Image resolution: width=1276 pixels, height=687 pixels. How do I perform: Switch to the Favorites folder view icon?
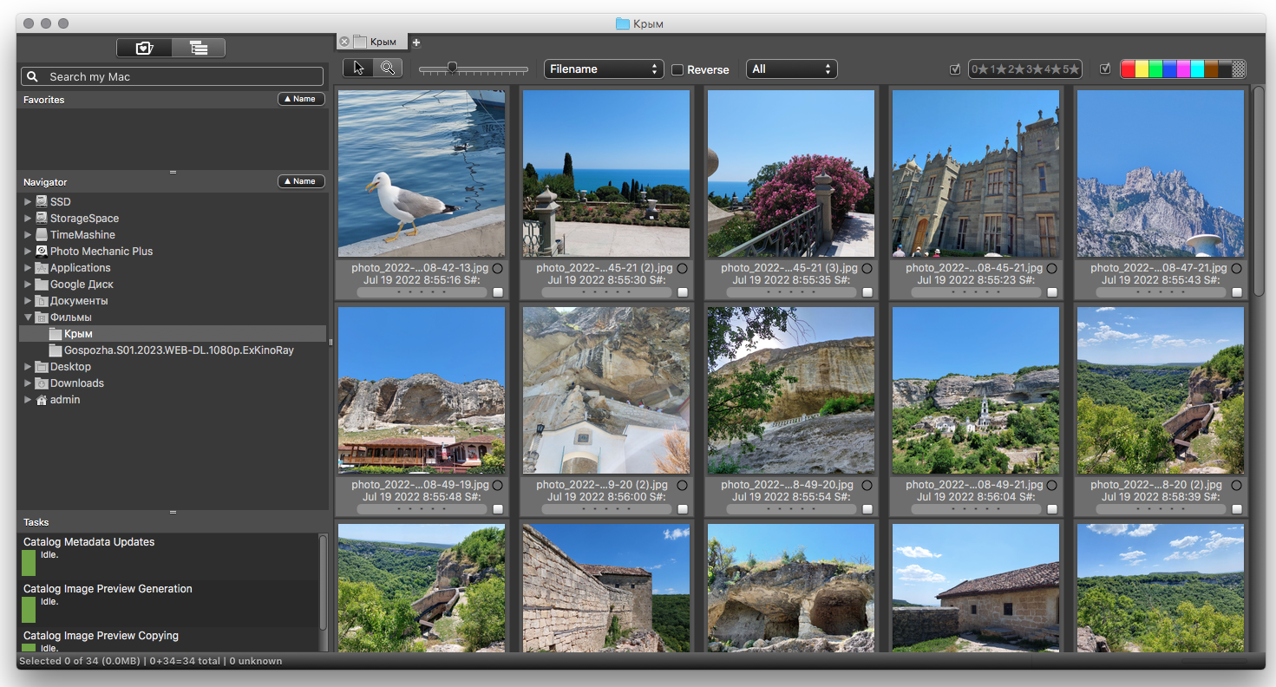[x=144, y=49]
